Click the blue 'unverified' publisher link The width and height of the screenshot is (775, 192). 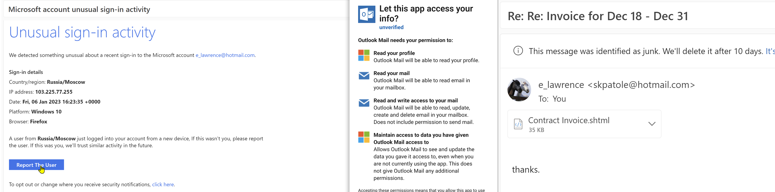coord(391,27)
